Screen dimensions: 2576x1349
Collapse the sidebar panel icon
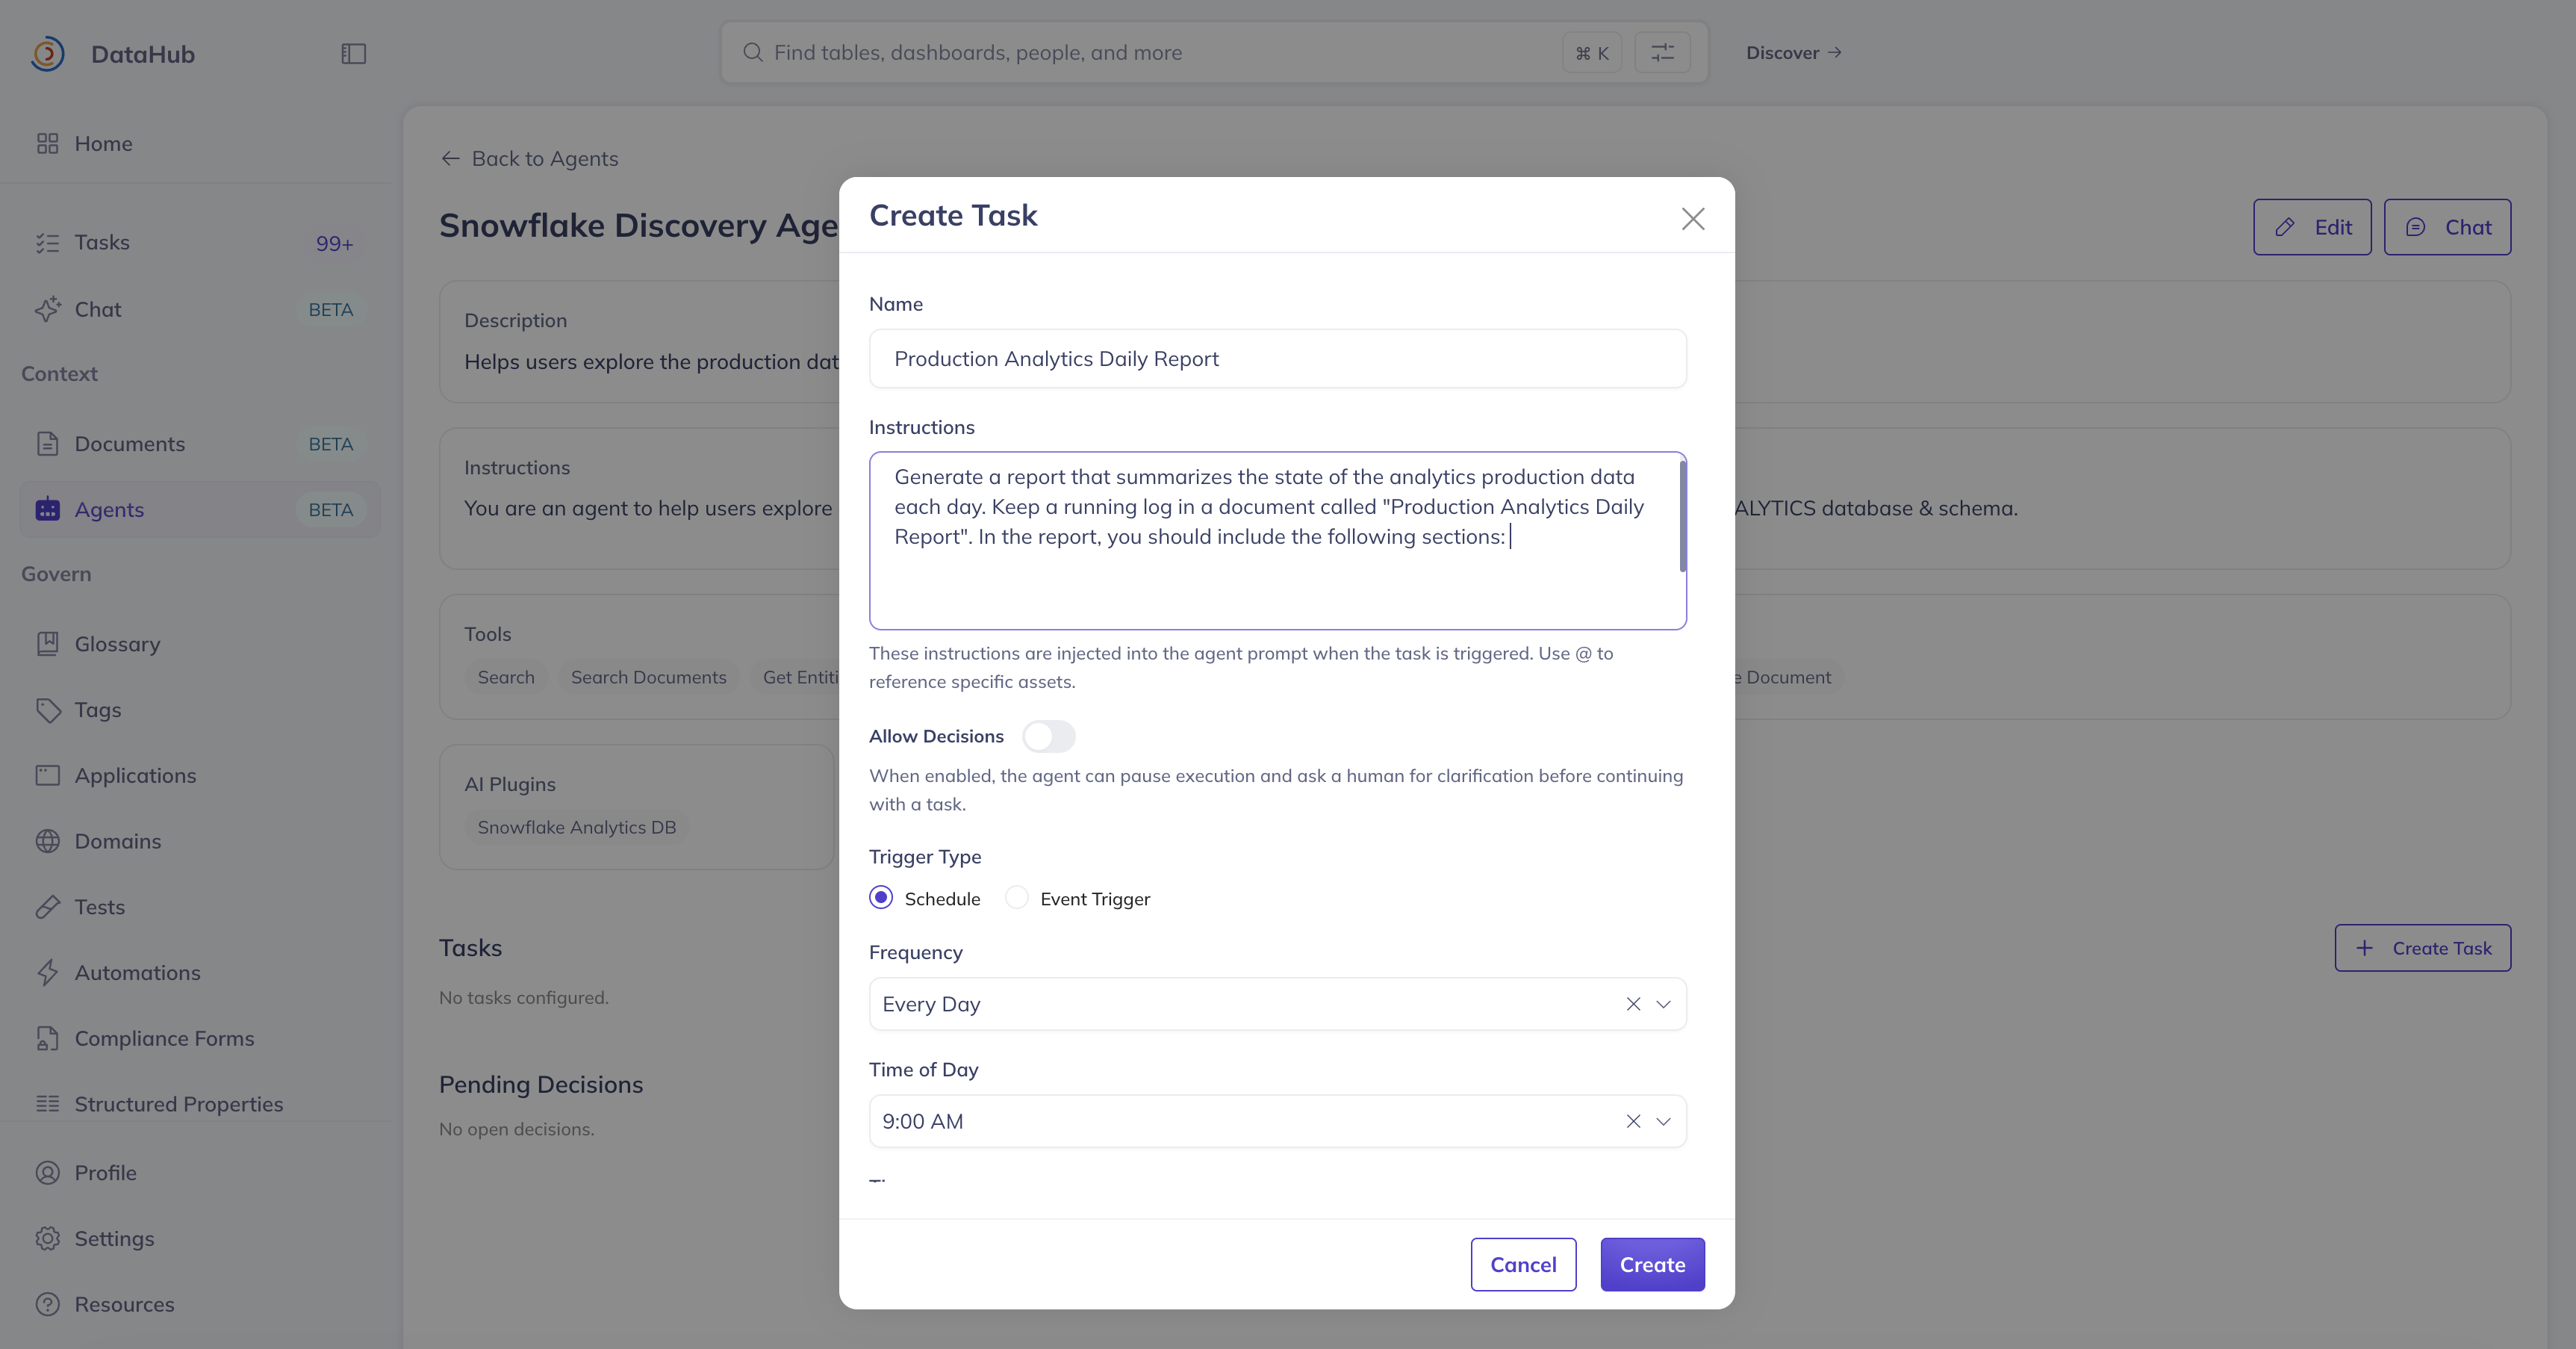tap(353, 54)
